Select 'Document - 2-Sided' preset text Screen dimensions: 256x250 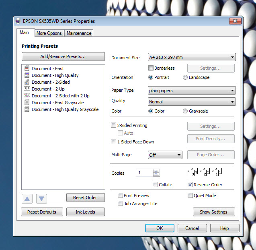click(x=51, y=82)
